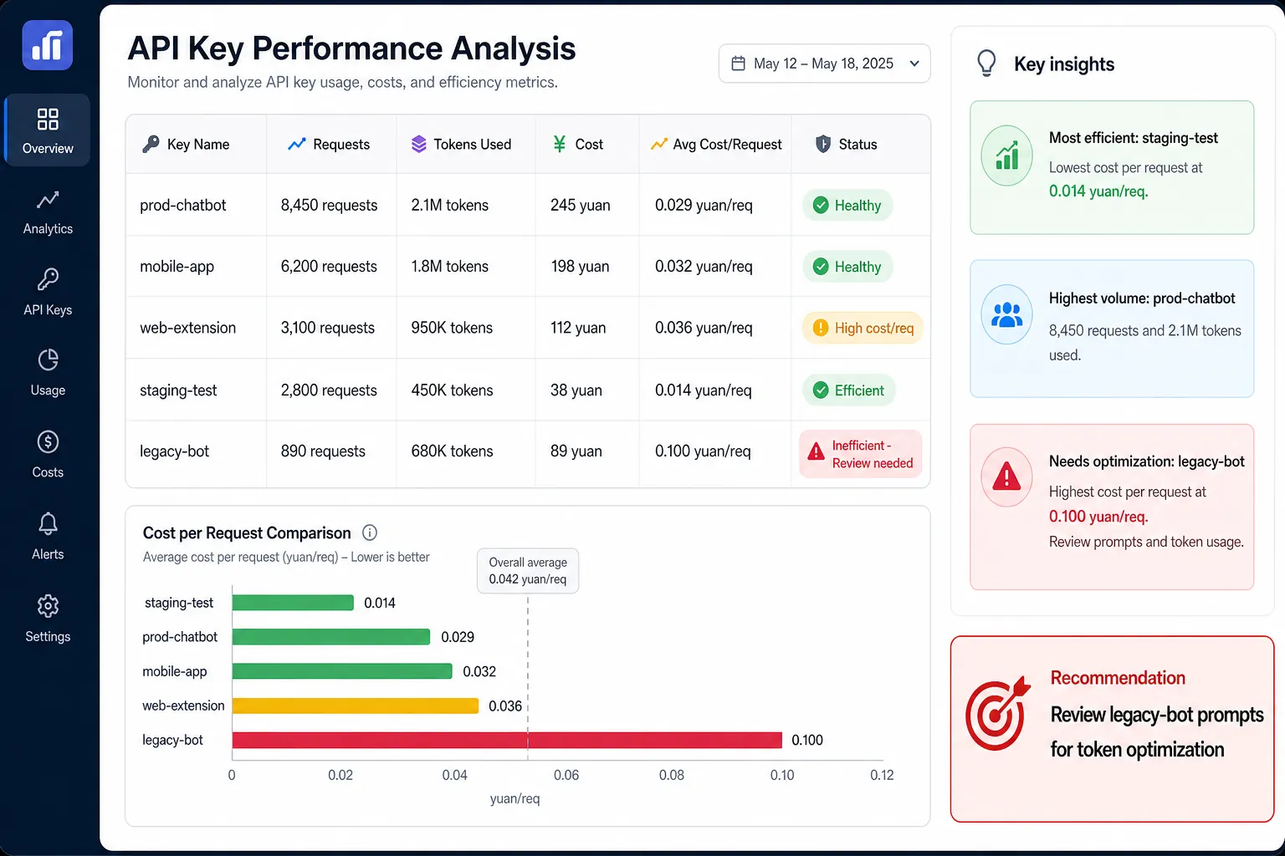Sort by the Requests column header
The height and width of the screenshot is (856, 1285).
(x=329, y=144)
